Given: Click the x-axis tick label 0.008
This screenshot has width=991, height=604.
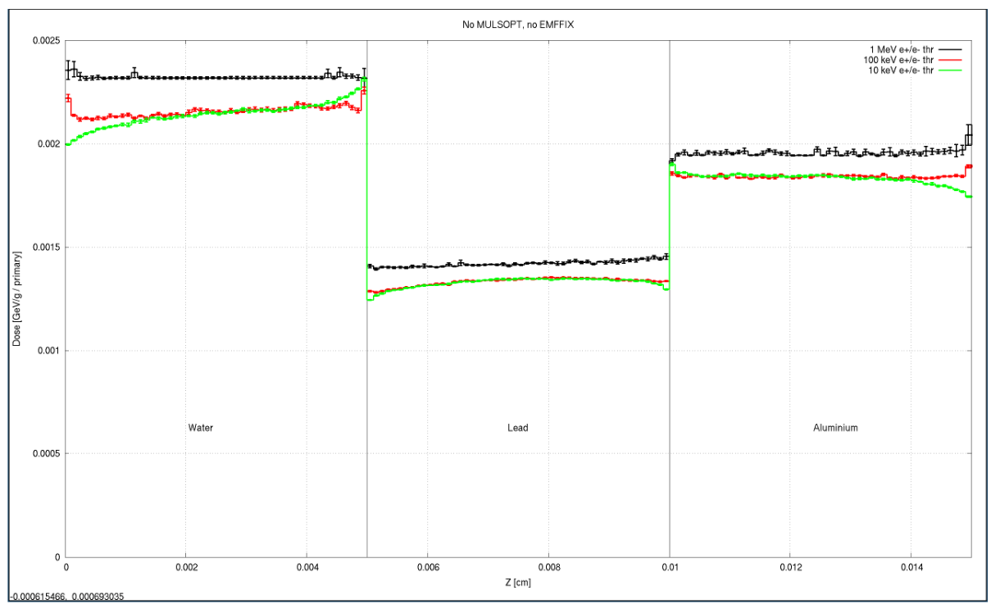Looking at the screenshot, I should click(548, 567).
